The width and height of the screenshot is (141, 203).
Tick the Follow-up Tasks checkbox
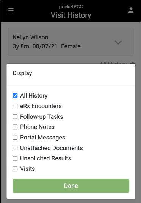point(15,116)
